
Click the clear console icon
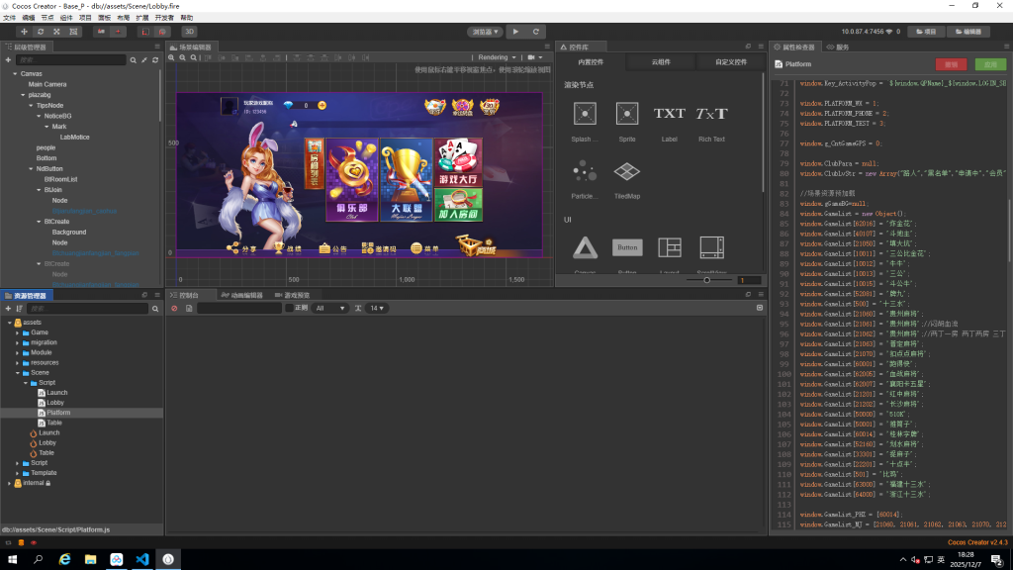point(174,309)
